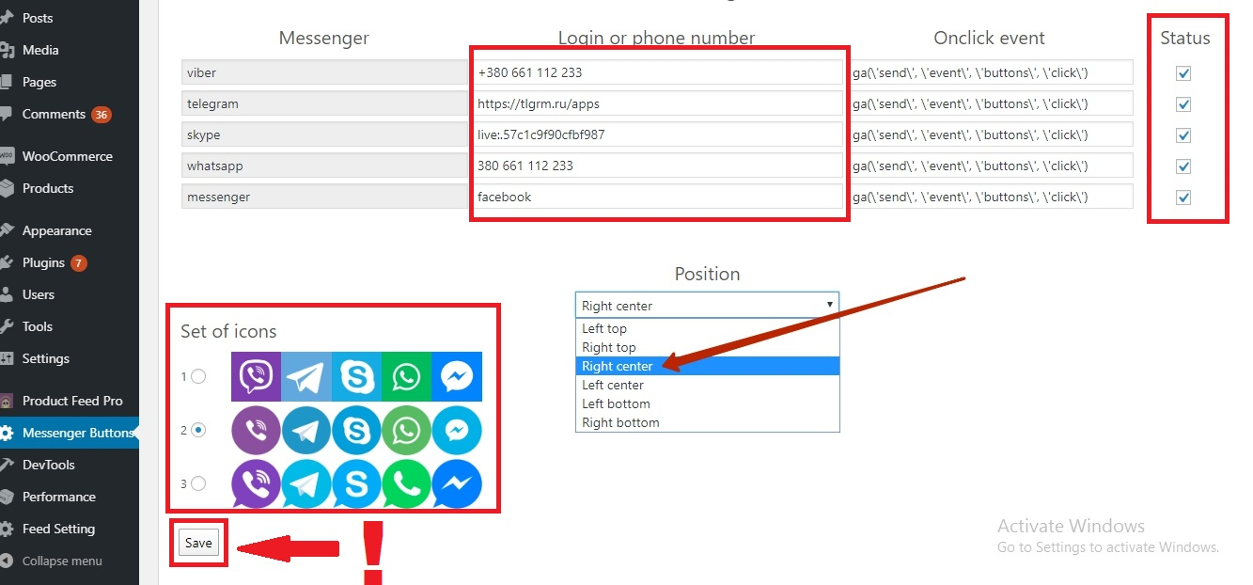
Task: Open Media in the admin menu
Action: coord(40,50)
